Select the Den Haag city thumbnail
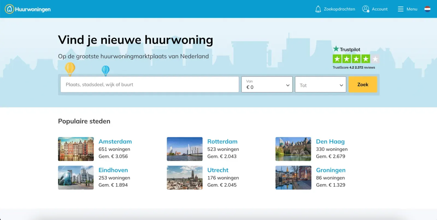The image size is (437, 220). (293, 149)
